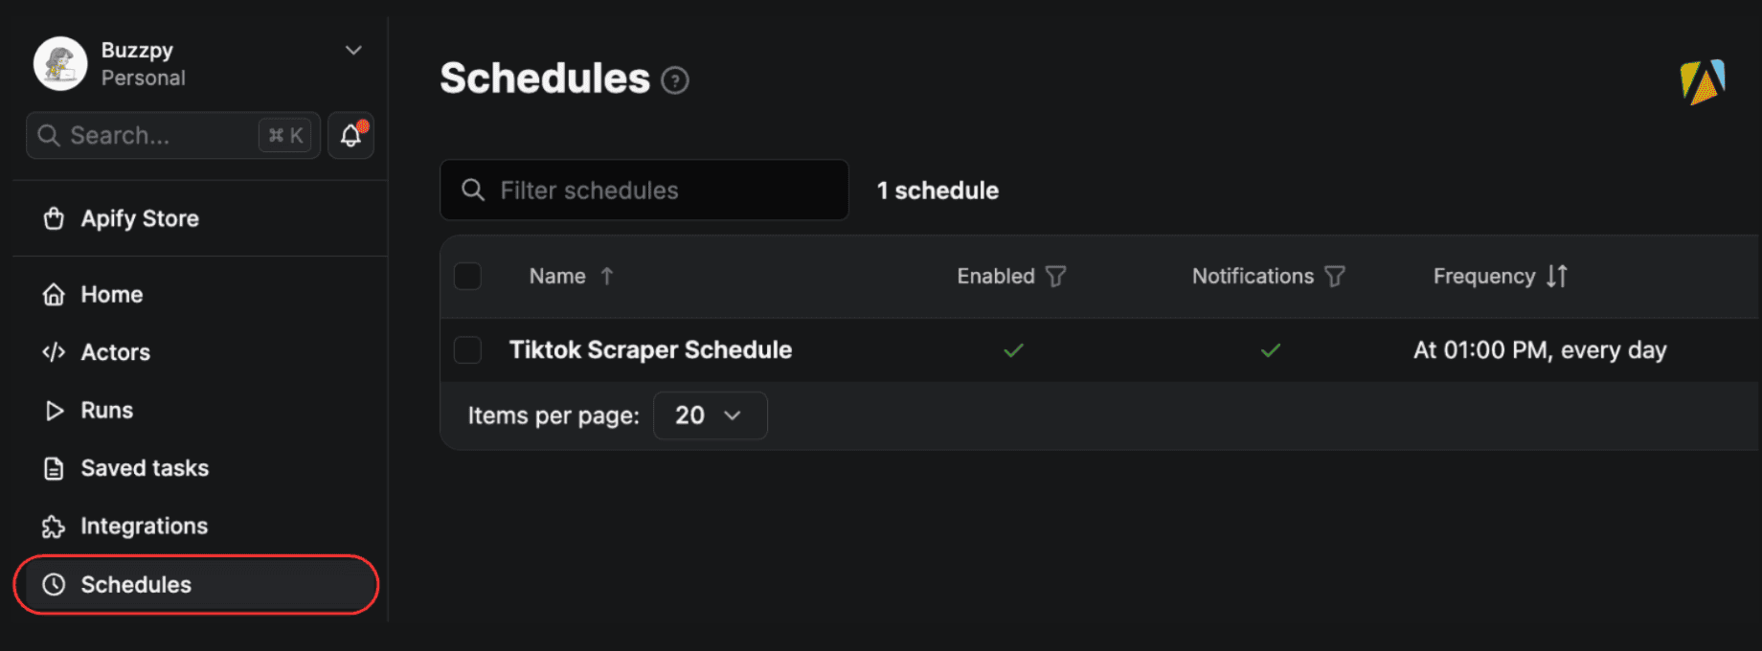Screen dimensions: 1762x651
Task: Toggle the Enabled checkmark for Tiktok Scraper Schedule
Action: [1012, 350]
